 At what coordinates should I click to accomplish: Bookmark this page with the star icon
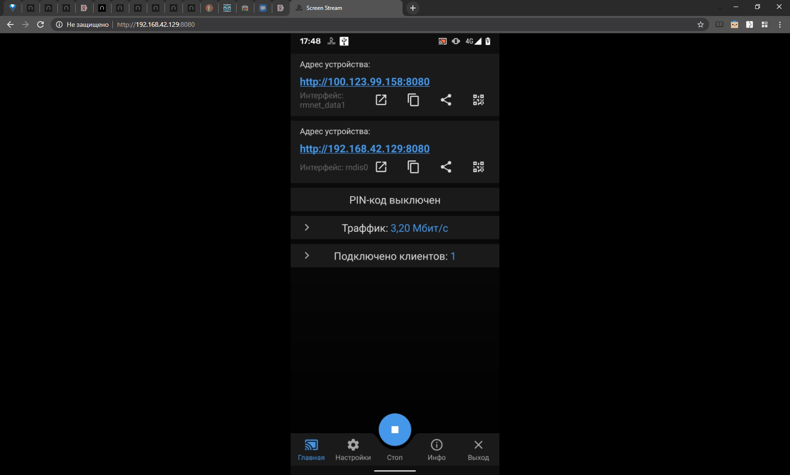point(701,24)
